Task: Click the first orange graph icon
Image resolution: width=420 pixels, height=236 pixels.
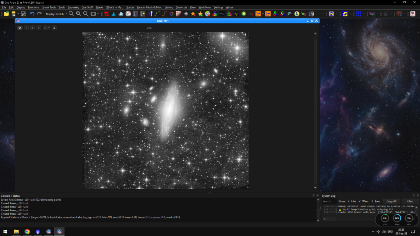Action: 258,14
